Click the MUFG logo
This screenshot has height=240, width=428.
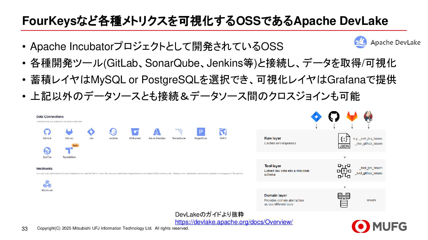(379, 227)
